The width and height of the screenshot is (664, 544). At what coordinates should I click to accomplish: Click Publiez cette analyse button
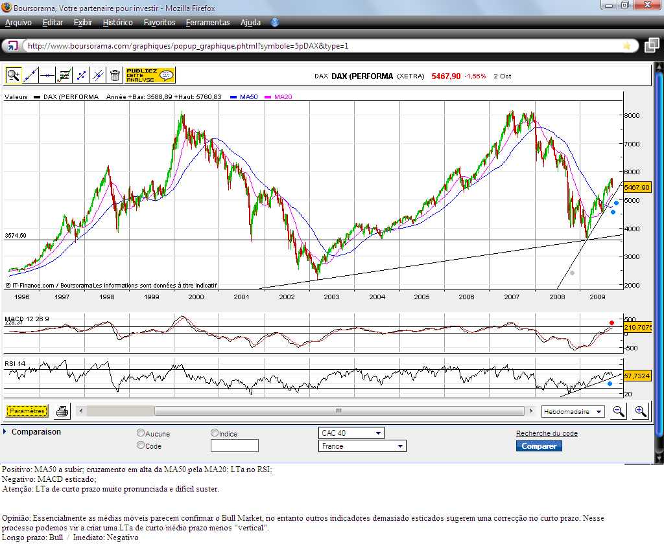tap(150, 75)
